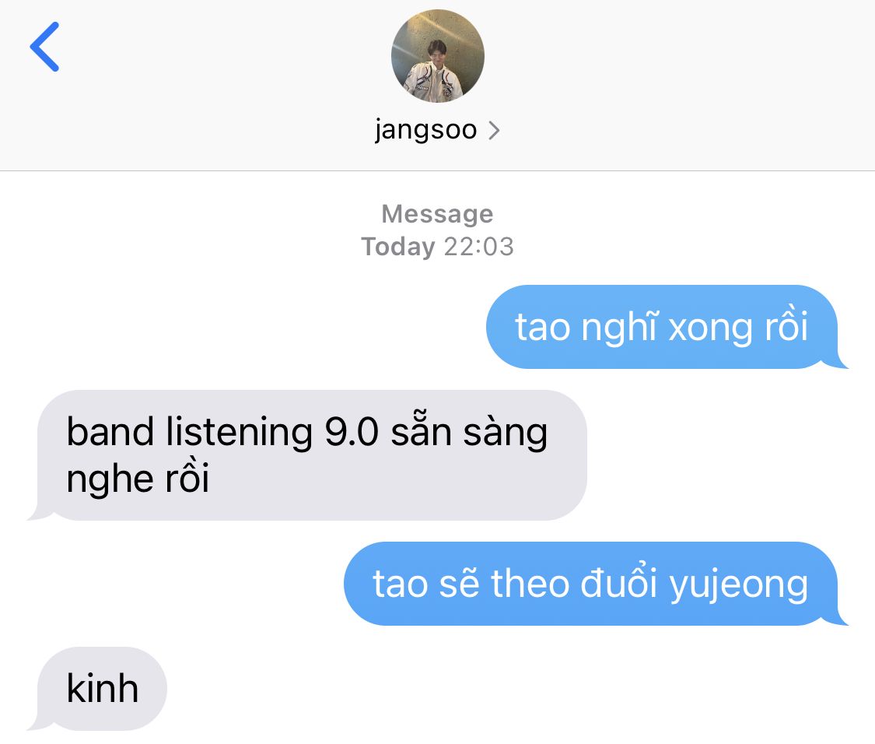Click the word "sẵn sàng" in gray bubble
Image resolution: width=875 pixels, height=744 pixels.
pyautogui.click(x=469, y=432)
